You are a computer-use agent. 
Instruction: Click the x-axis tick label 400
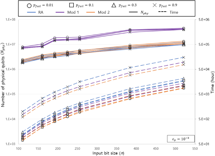136,149
